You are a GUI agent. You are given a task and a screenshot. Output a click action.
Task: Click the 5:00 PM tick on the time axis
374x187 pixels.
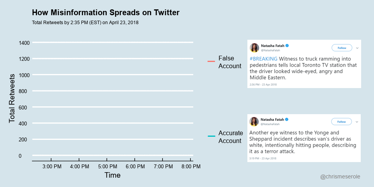click(x=107, y=166)
